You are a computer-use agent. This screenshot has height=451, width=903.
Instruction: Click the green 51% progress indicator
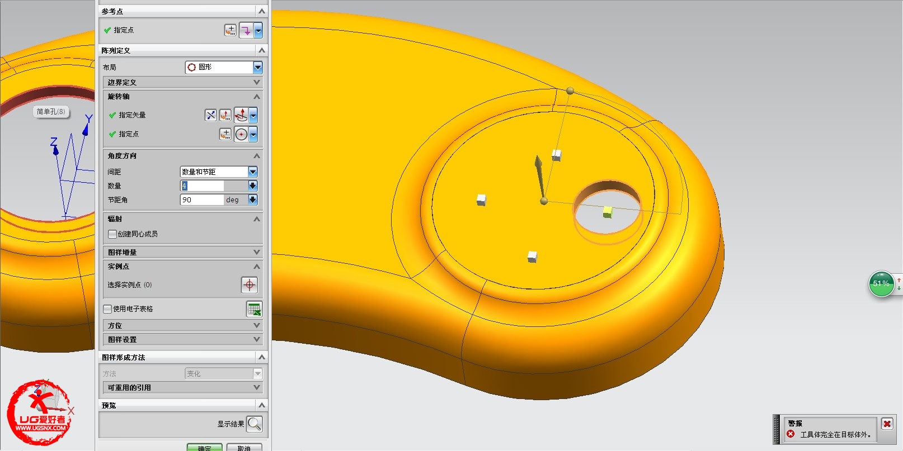point(881,284)
